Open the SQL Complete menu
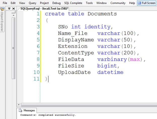This screenshot has width=157, height=119. click(73, 3)
